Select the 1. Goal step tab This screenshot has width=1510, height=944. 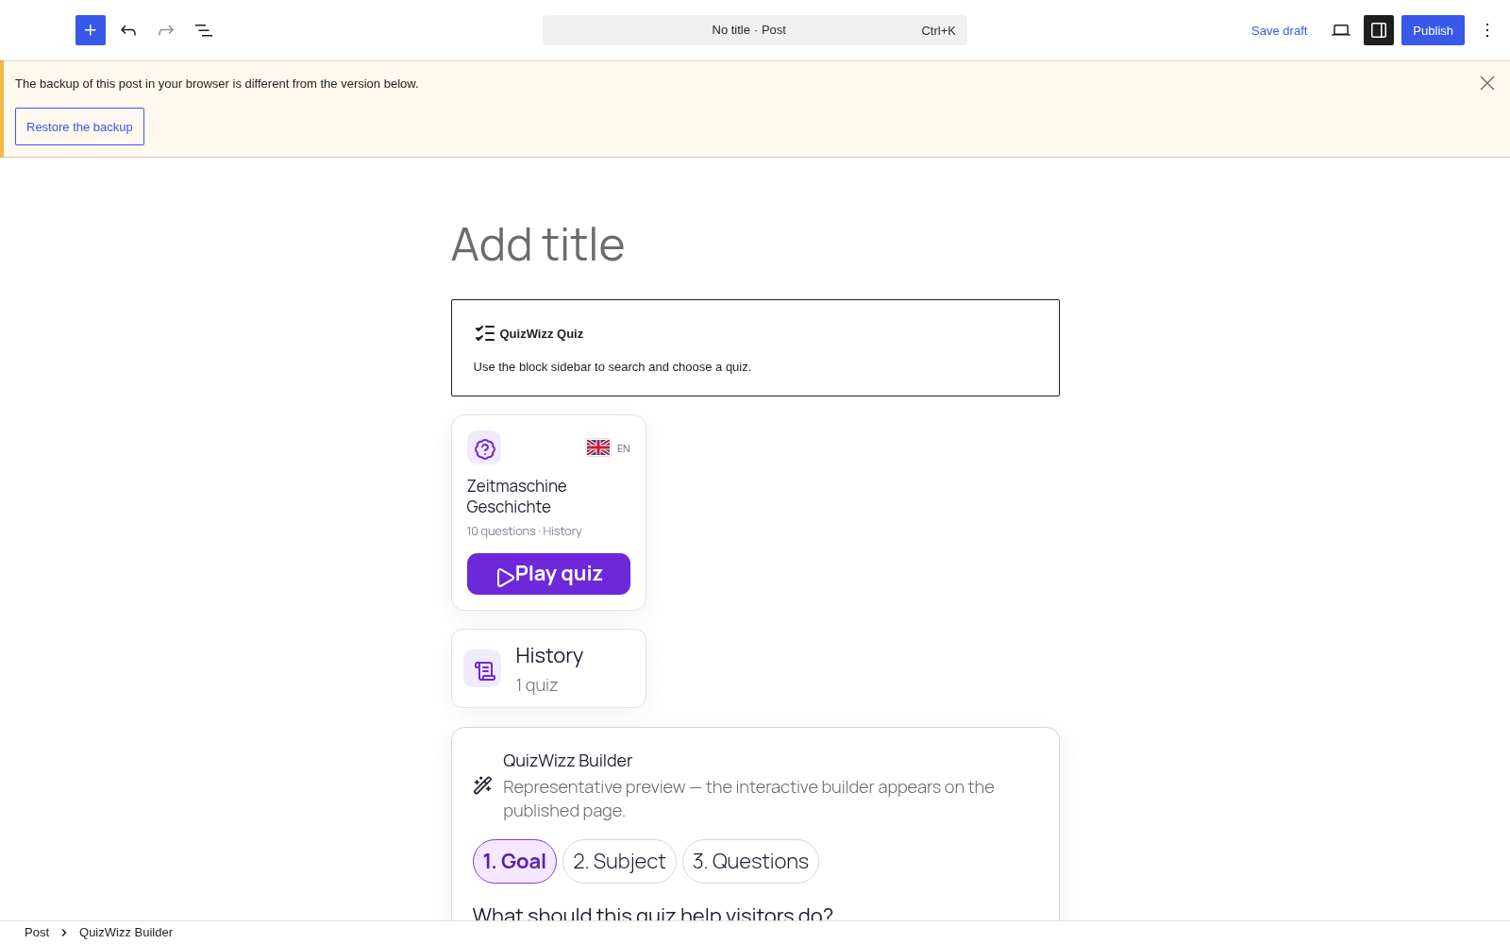(x=514, y=861)
